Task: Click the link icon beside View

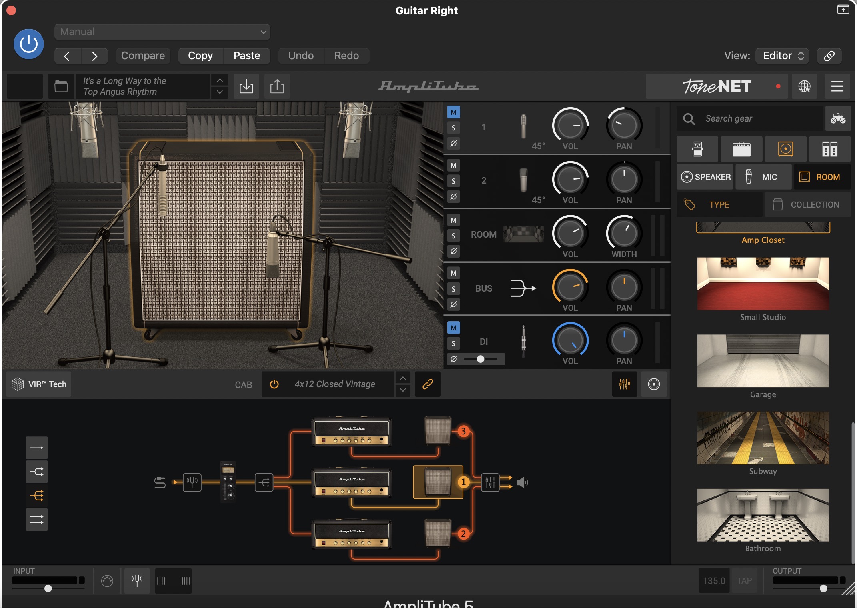Action: coord(829,56)
